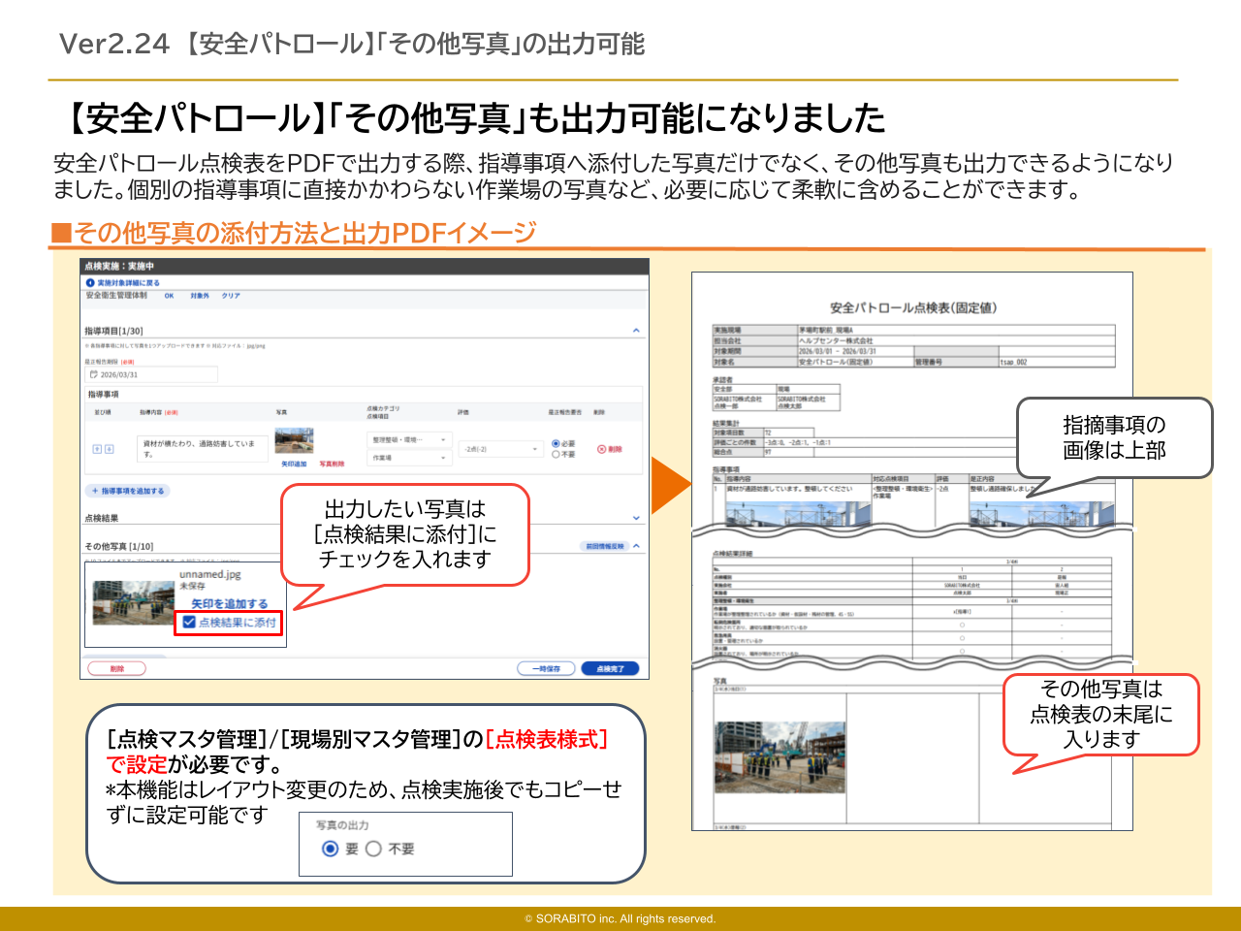The height and width of the screenshot is (931, 1241).
Task: Click 指導事項を追加する button
Action: point(128,491)
